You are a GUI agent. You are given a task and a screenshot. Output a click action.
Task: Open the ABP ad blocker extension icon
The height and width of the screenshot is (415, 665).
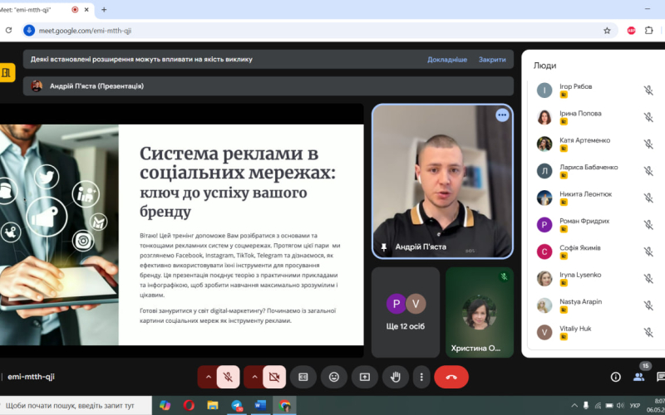click(631, 31)
